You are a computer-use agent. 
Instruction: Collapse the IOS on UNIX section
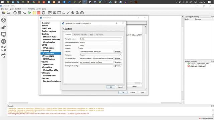[41, 56]
